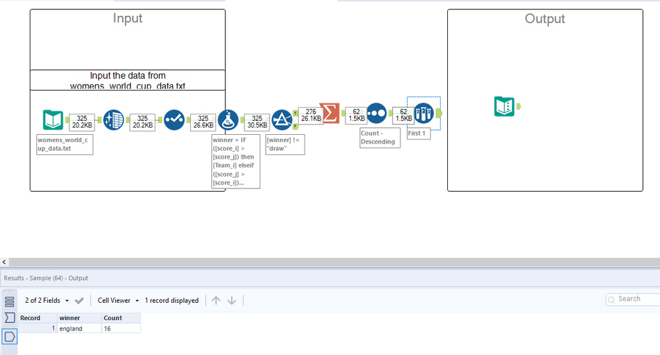Open the Cell Viewer dropdown
This screenshot has width=660, height=355.
(x=118, y=301)
